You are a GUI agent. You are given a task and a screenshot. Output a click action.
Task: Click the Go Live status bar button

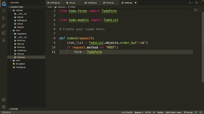188,112
